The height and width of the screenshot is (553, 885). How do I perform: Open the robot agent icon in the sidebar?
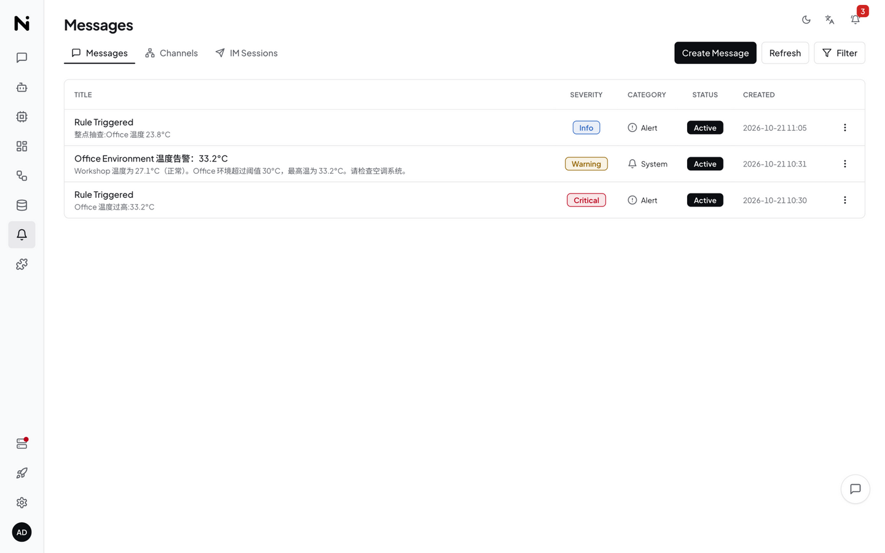point(22,87)
